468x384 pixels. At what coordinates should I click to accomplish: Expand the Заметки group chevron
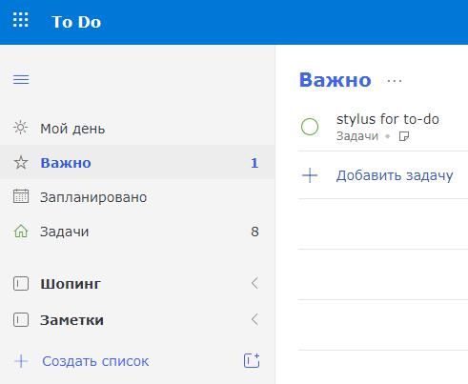click(x=254, y=319)
